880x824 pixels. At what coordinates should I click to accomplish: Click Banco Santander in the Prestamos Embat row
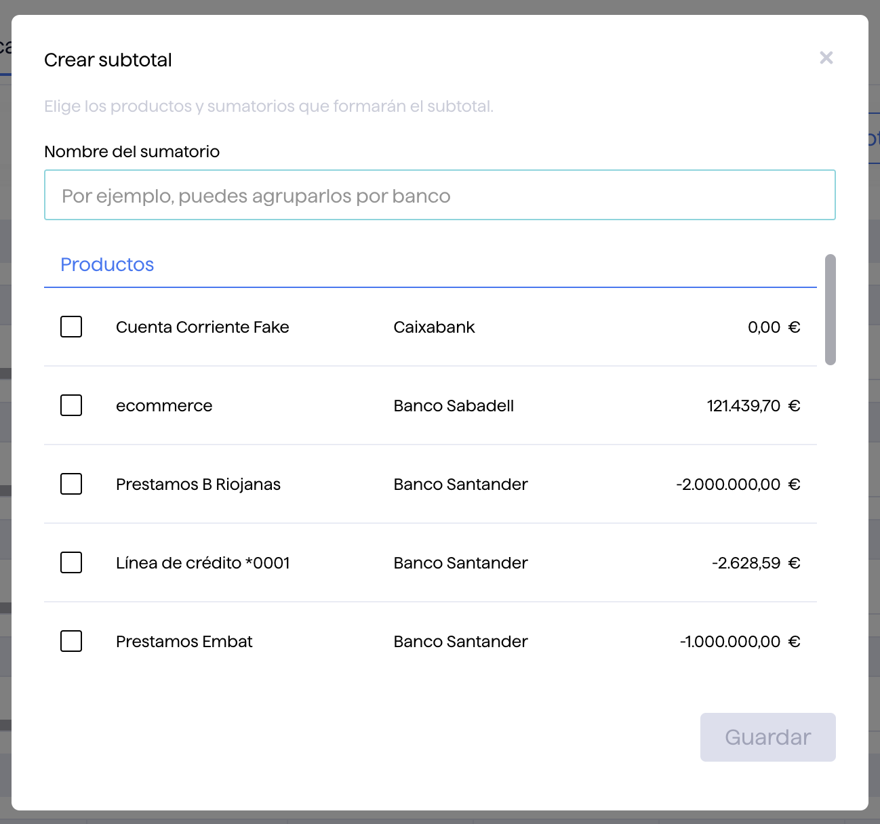(460, 642)
